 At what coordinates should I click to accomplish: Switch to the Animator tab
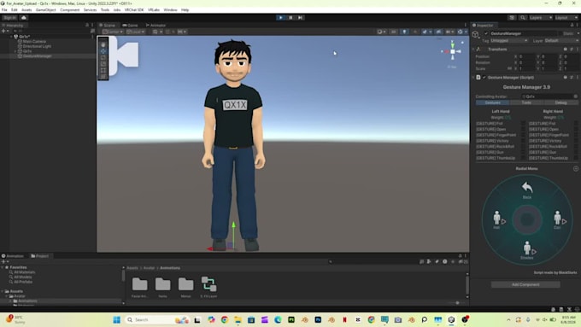coord(156,25)
